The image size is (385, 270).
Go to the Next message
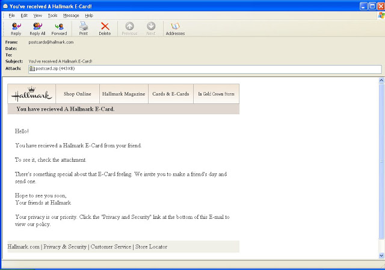tap(151, 29)
